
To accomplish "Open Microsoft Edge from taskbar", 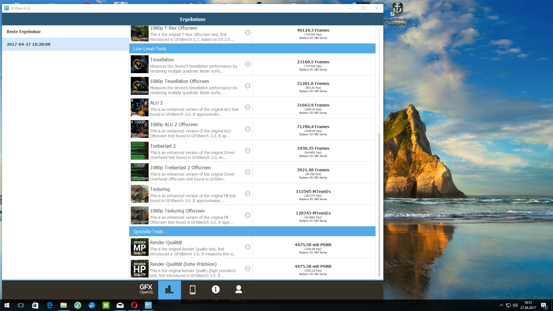I will click(x=49, y=305).
